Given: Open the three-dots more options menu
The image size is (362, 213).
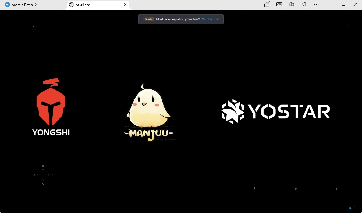Looking at the screenshot, I should [x=316, y=4].
